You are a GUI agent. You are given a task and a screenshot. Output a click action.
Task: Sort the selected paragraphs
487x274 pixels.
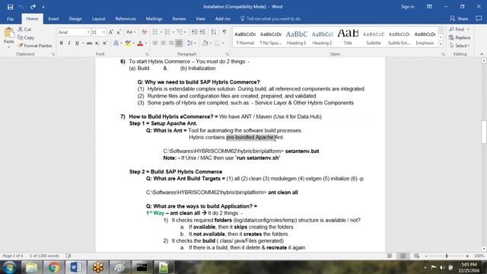tap(214, 32)
